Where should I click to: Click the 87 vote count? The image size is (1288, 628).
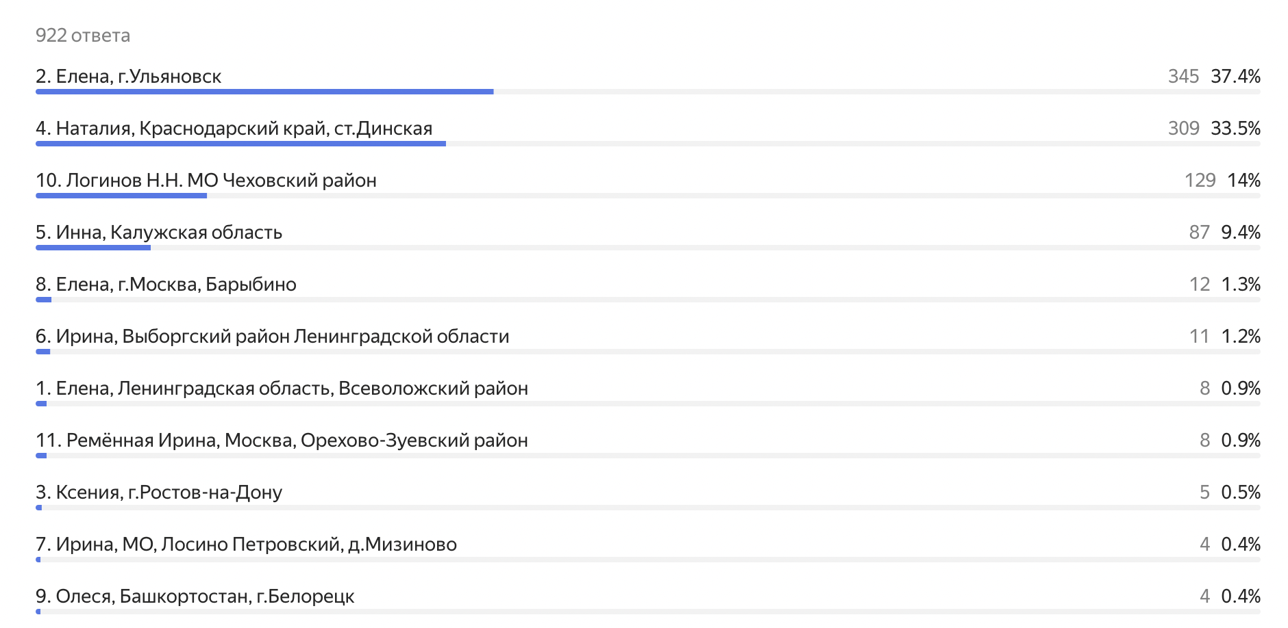(x=1199, y=233)
